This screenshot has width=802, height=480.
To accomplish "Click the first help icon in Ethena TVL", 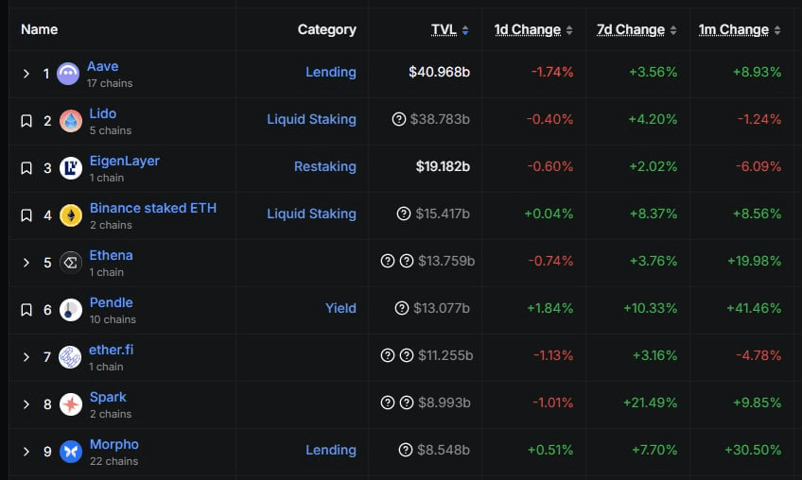I will (x=388, y=261).
